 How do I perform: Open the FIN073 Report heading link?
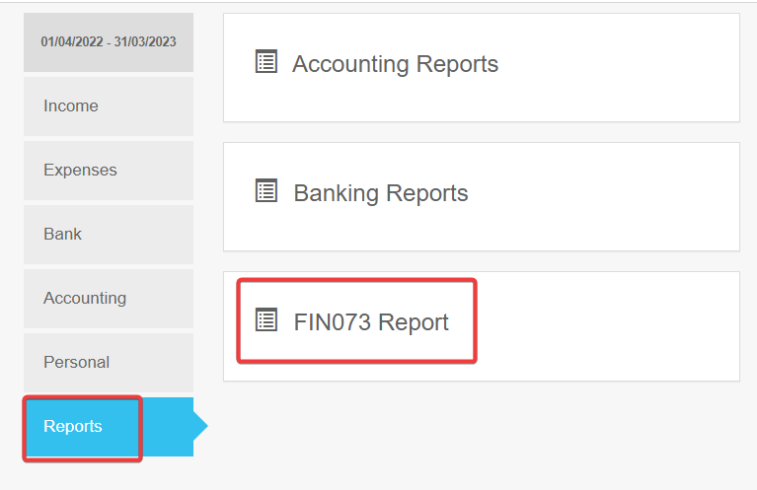pyautogui.click(x=371, y=322)
